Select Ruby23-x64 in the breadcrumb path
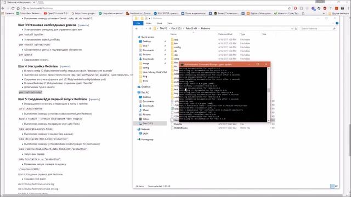This screenshot has width=351, height=197. pos(191,28)
